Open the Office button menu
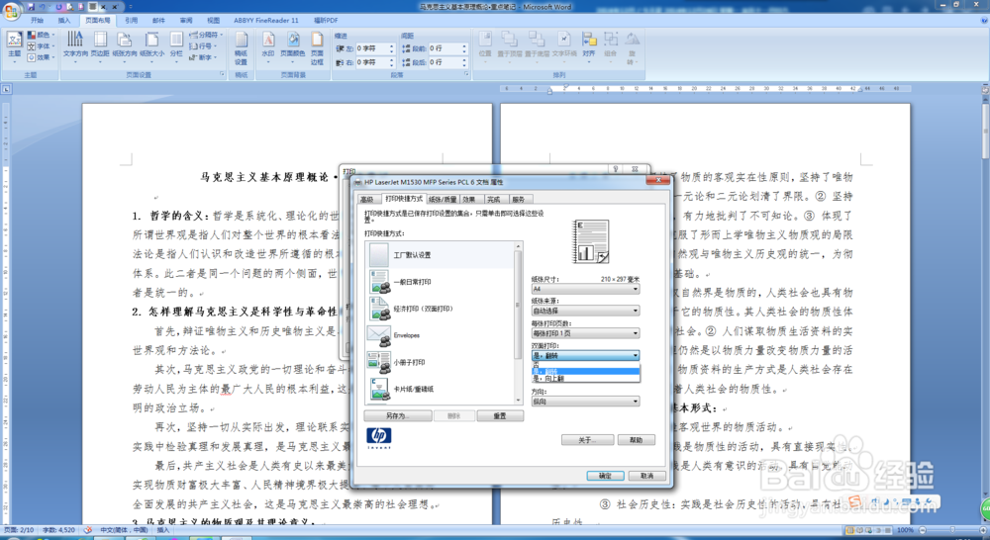Screen dimensions: 990x540 point(11,10)
